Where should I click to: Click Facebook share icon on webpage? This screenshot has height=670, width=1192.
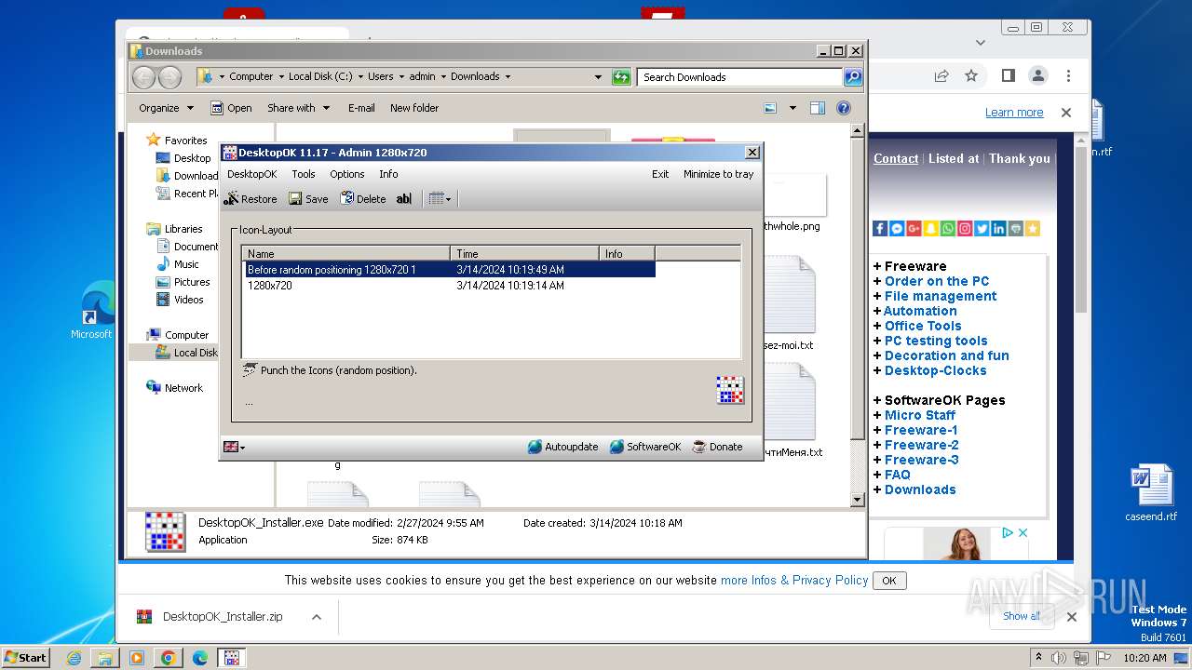coord(880,228)
